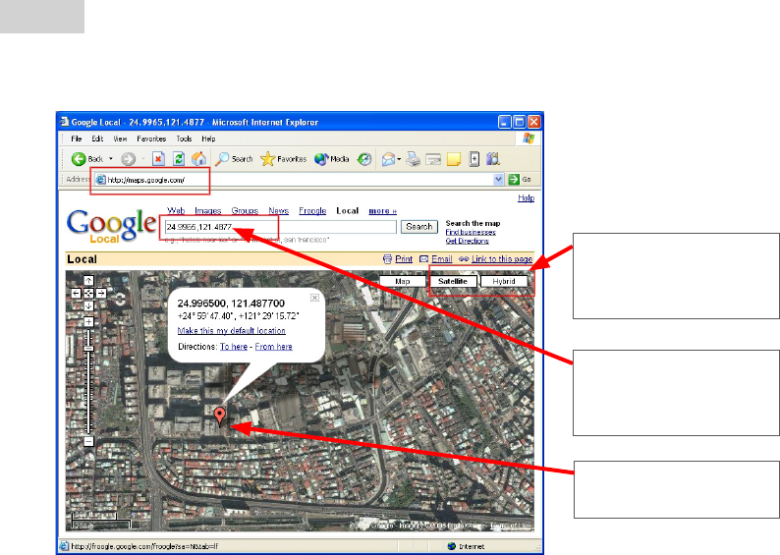
Task: Expand the Mail icon dropdown arrow
Action: [399, 159]
